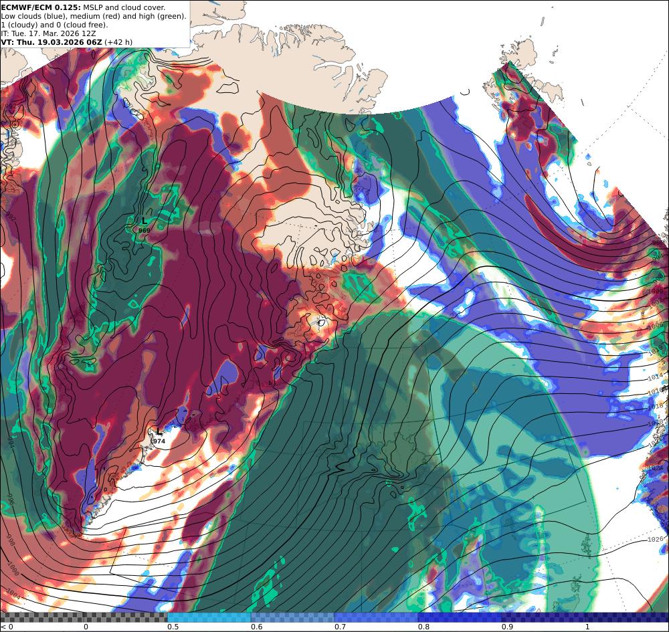Screen dimensions: 669x632
Task: Click the 974 pressure value label
Action: click(x=159, y=441)
